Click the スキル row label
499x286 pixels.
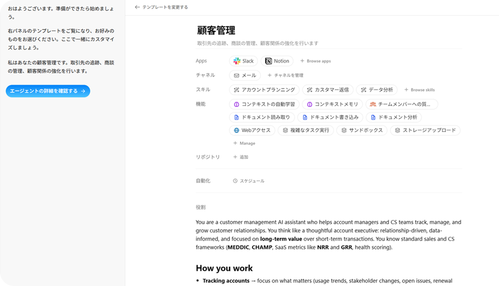[203, 90]
